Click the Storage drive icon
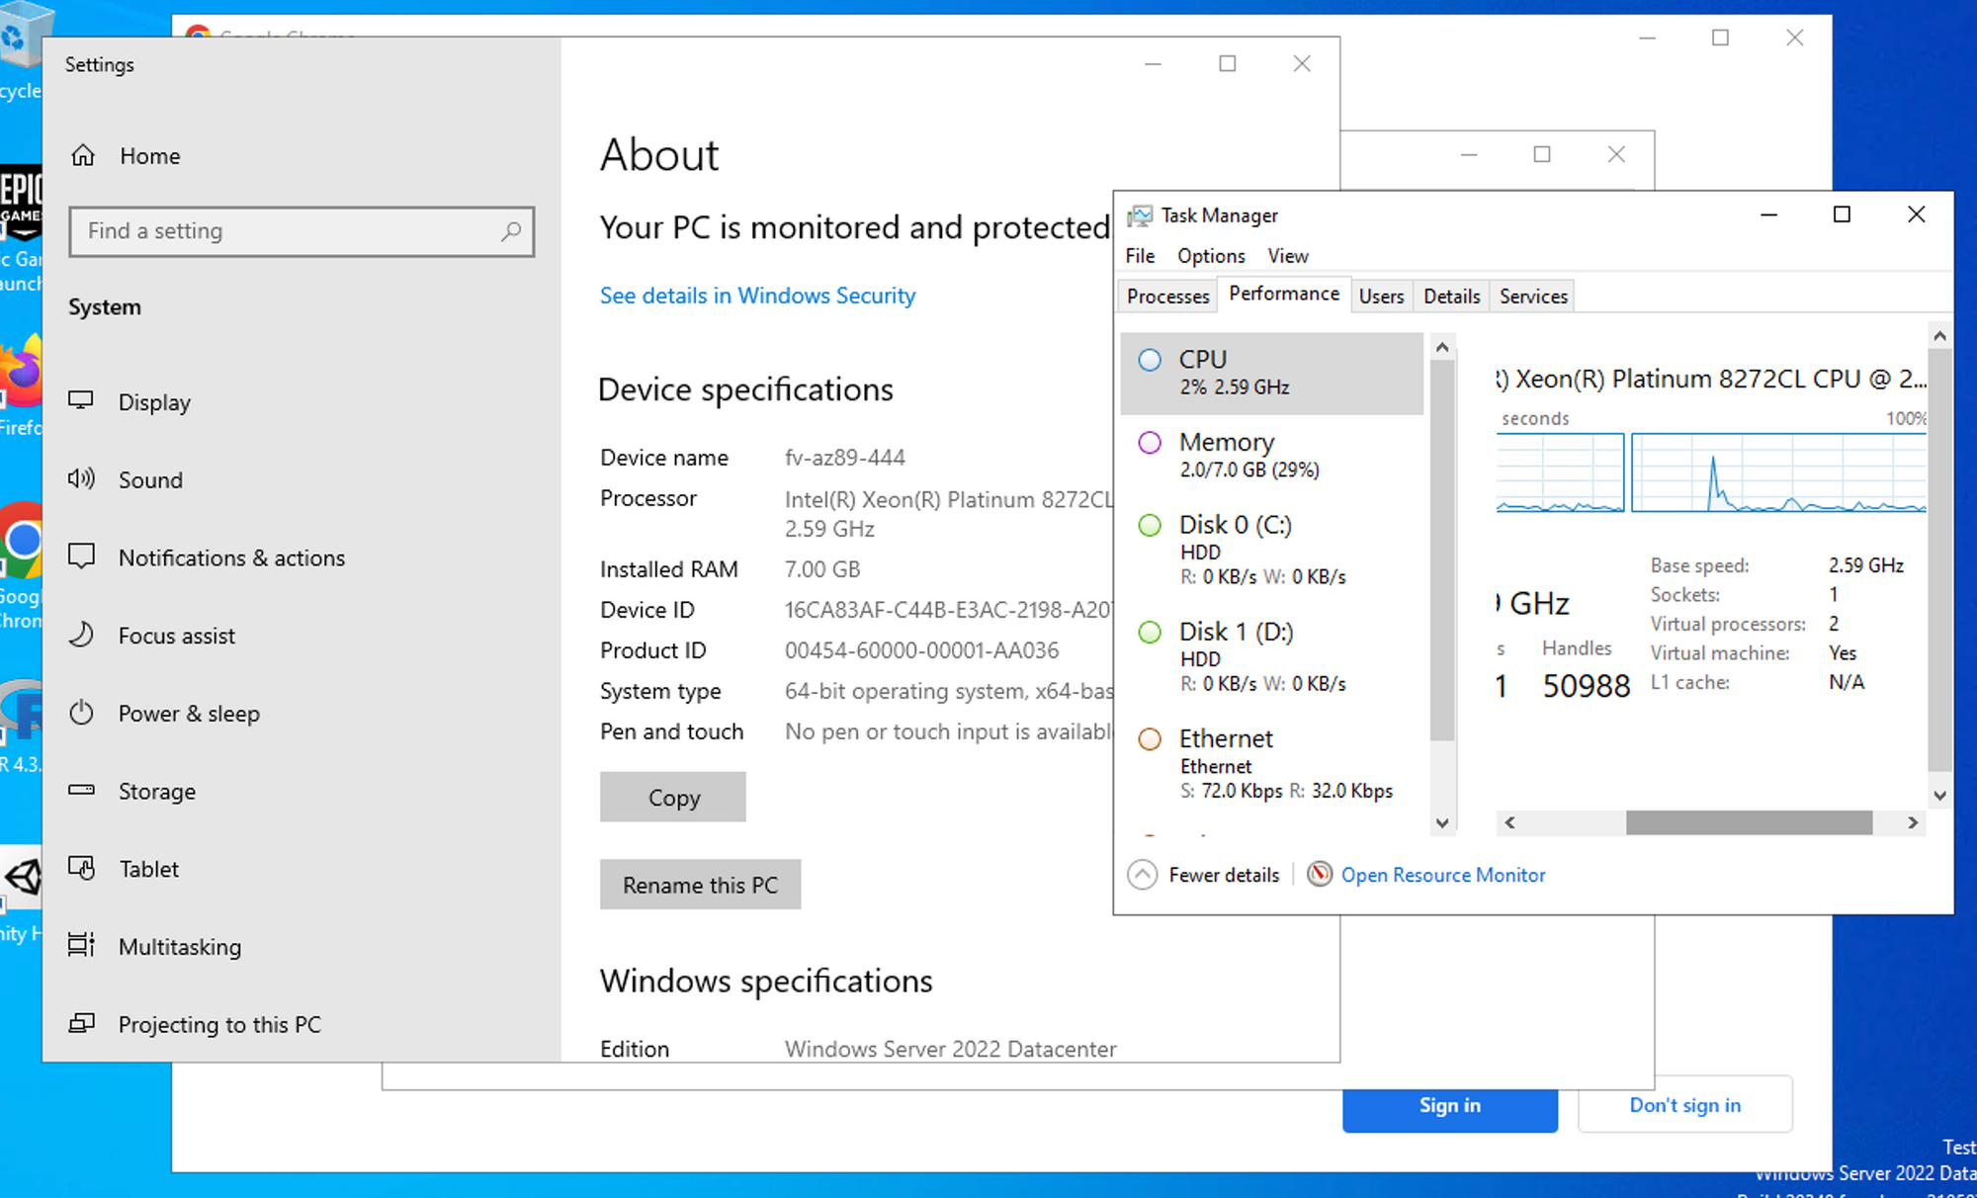Screen dimensions: 1977x1198 click(81, 790)
